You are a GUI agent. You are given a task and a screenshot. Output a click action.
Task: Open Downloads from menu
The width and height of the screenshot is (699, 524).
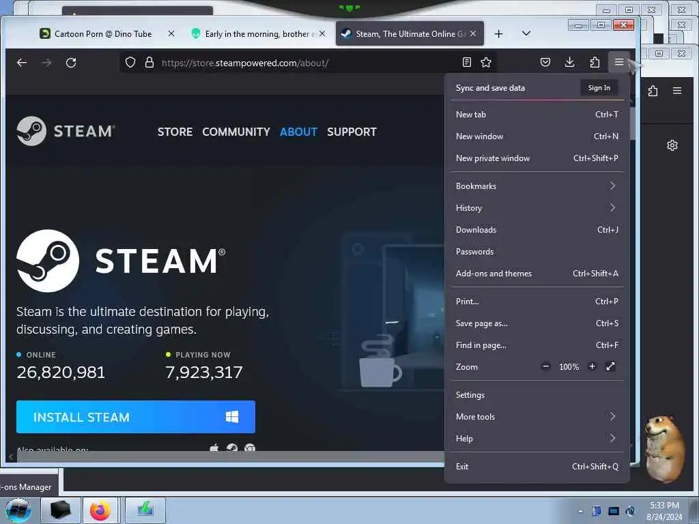[537, 230]
